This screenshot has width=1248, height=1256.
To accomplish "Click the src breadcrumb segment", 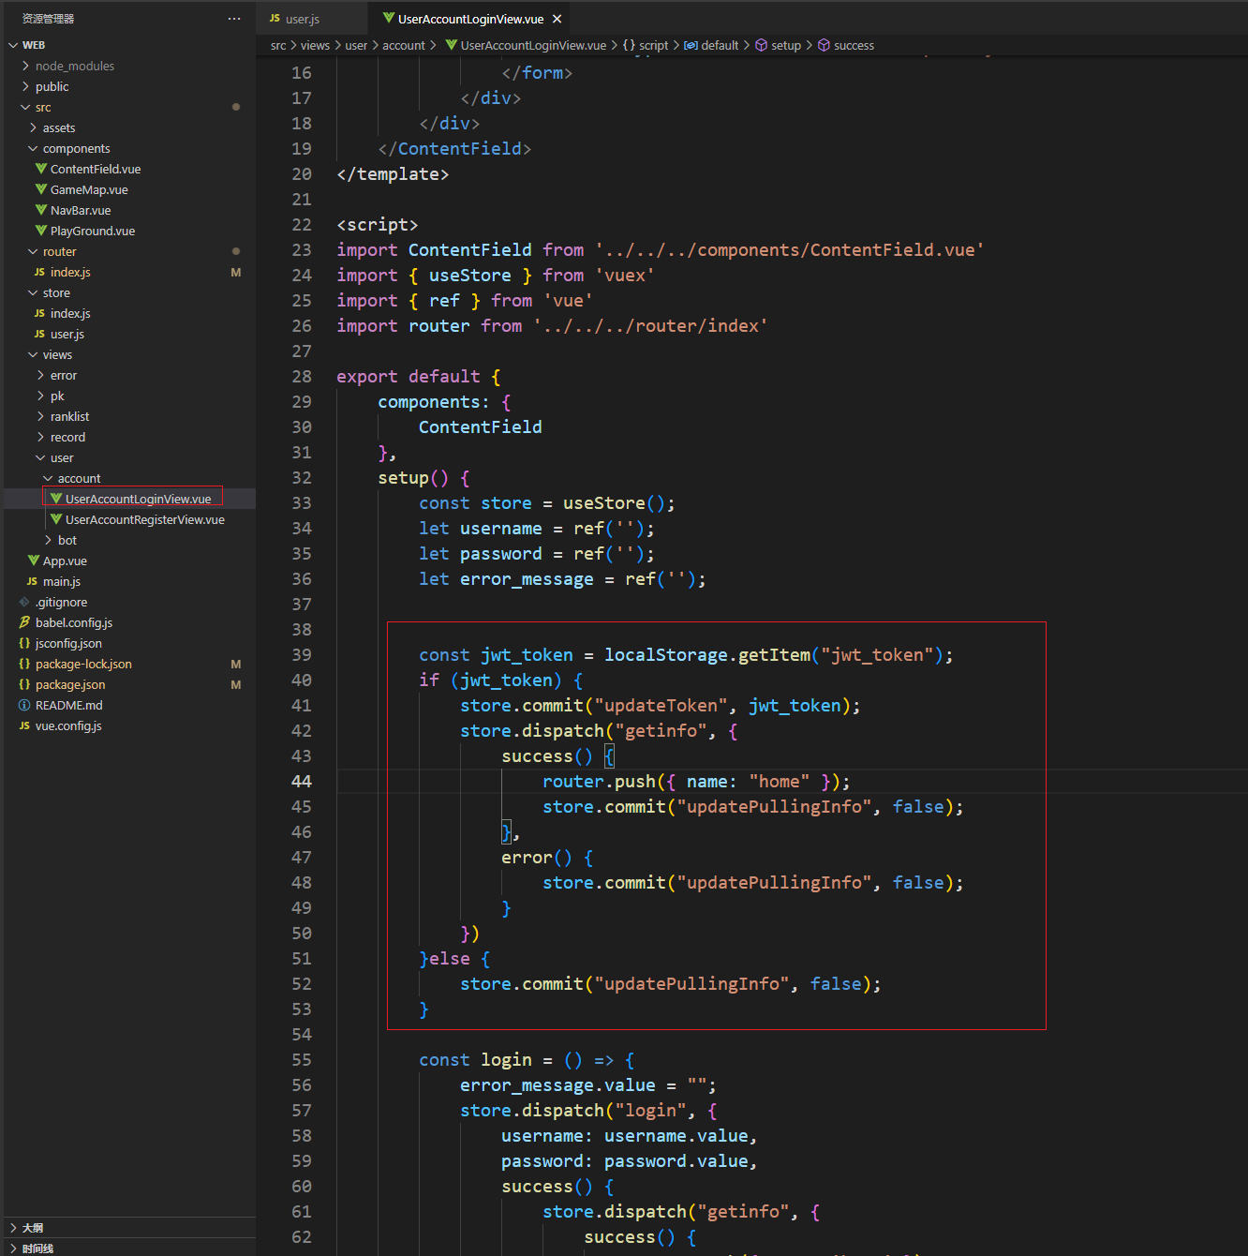I will coord(278,45).
